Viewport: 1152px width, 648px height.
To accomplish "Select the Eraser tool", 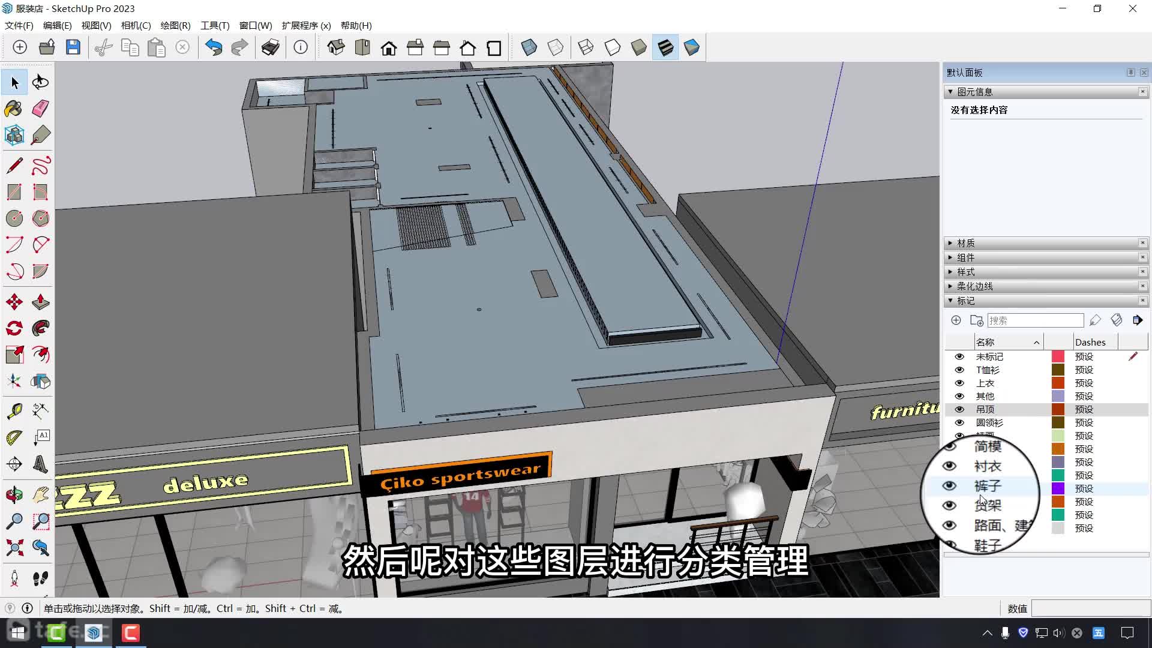I will coord(41,109).
